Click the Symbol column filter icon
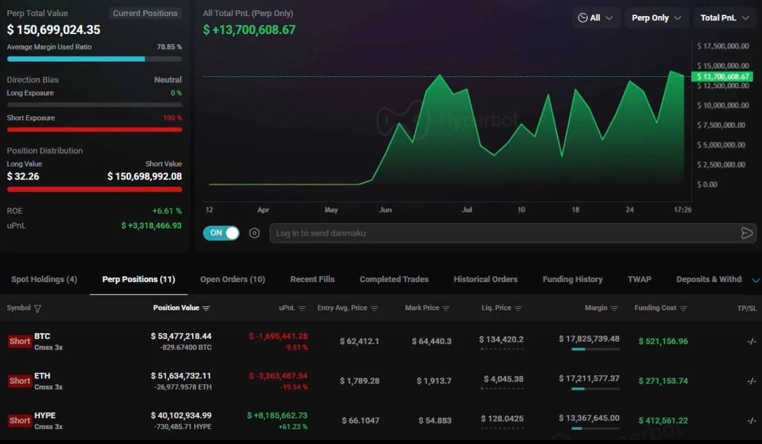Image resolution: width=762 pixels, height=444 pixels. point(38,308)
